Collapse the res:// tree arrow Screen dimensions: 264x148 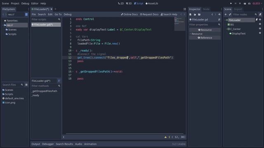click(3, 25)
